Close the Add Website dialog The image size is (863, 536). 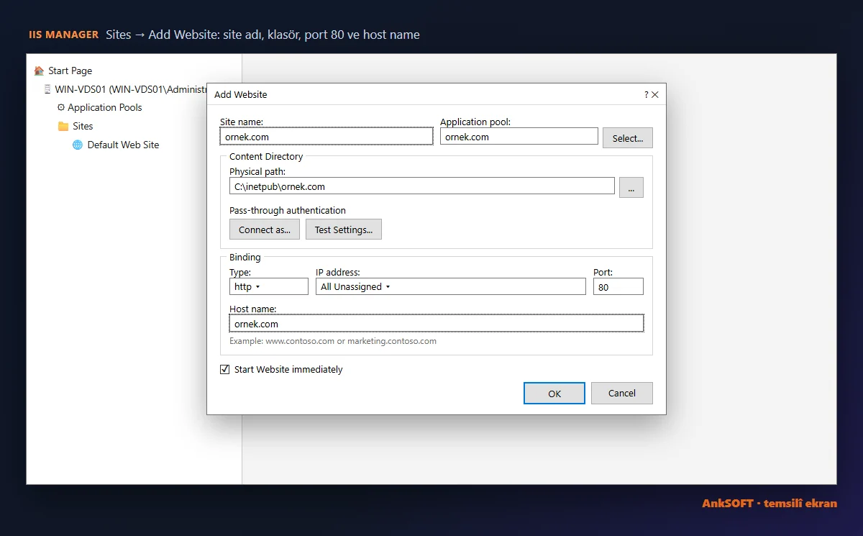[x=655, y=94]
